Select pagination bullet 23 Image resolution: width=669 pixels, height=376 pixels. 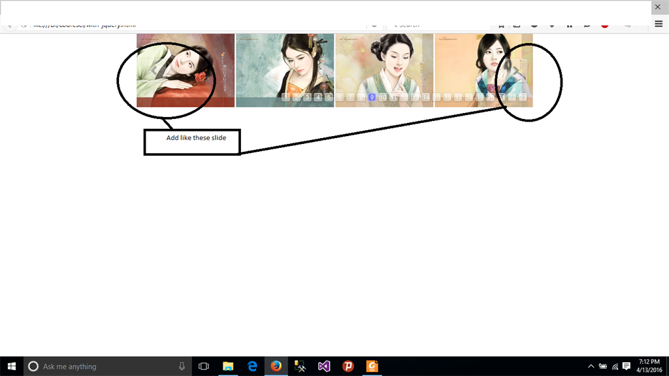click(523, 97)
